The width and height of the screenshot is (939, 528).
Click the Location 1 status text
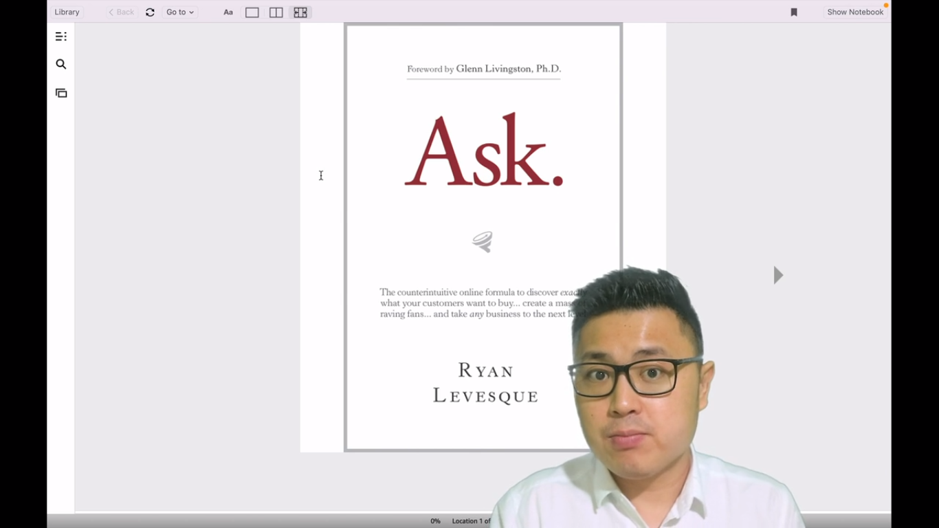point(471,521)
